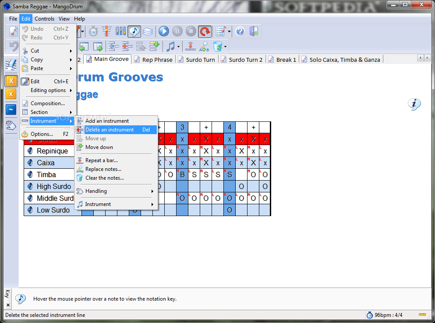Click the move instrument up toolbar icon
435x323 pixels.
tap(141, 46)
